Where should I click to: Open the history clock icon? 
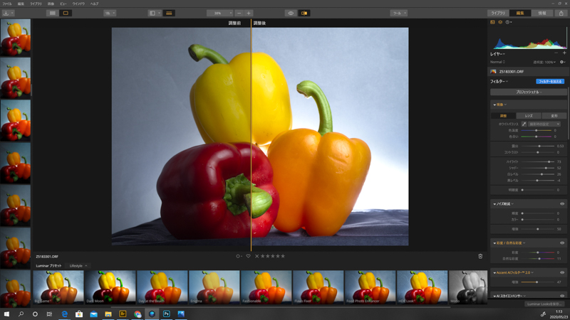coord(508,22)
